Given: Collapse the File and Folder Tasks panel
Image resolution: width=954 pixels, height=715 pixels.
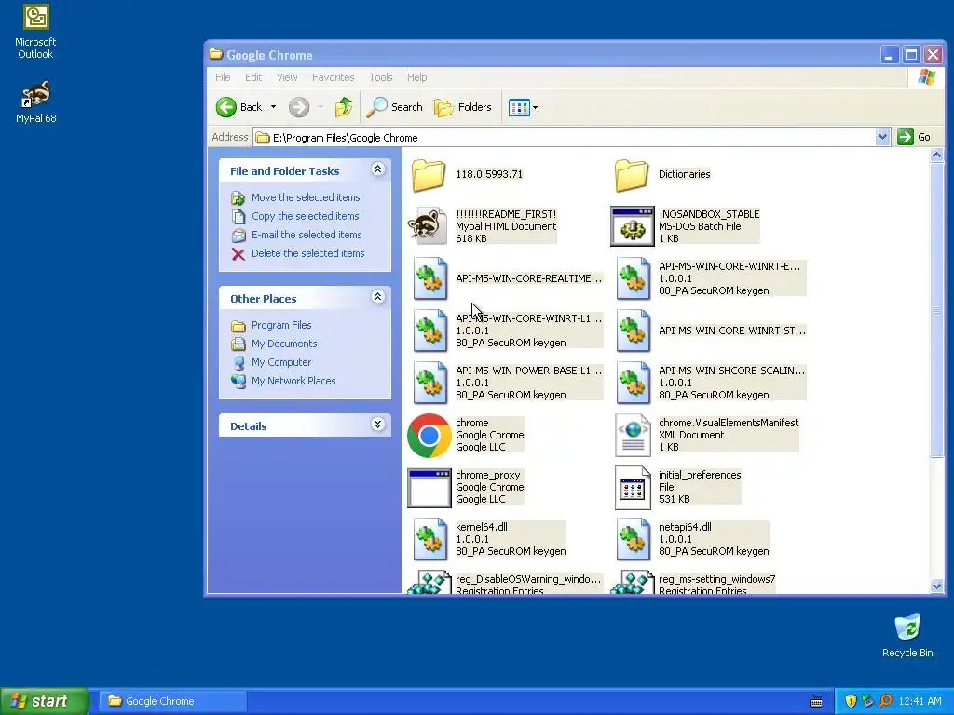Looking at the screenshot, I should point(378,169).
